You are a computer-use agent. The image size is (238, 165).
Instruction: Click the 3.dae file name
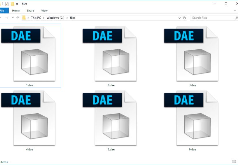point(192,85)
